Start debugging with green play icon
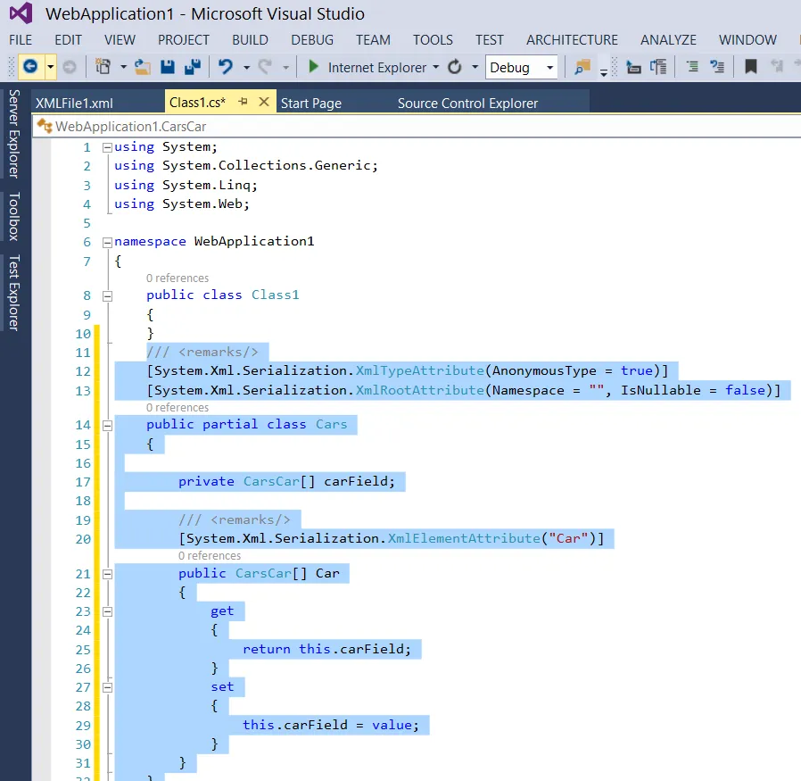Screen dimensions: 801x781 [313, 67]
